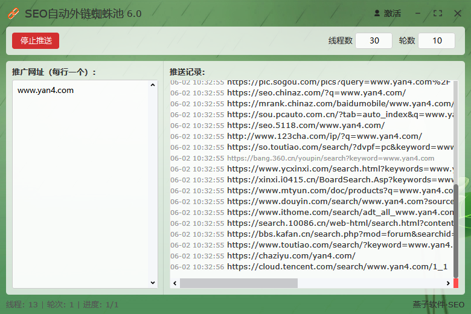
Task: Click the chaziyu.com log entry
Action: pos(291,256)
